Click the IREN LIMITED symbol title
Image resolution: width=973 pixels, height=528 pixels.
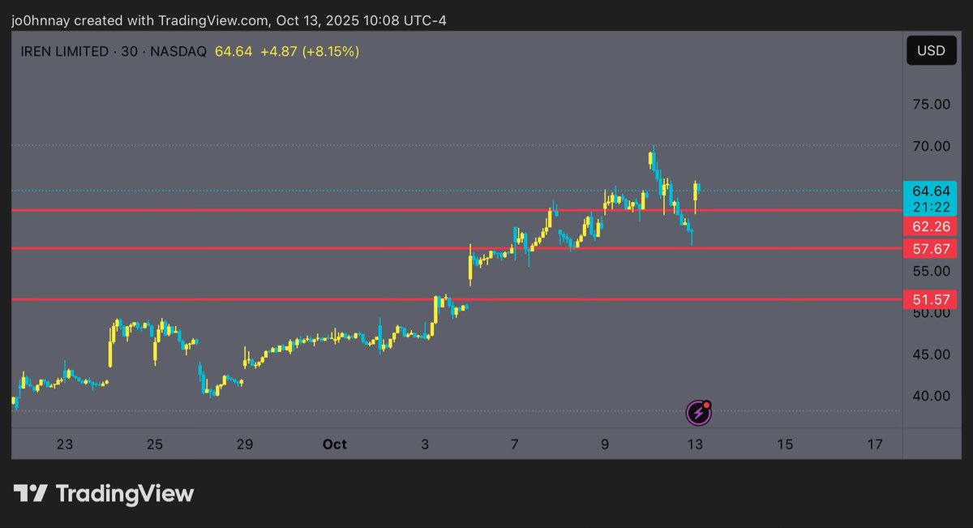point(65,51)
